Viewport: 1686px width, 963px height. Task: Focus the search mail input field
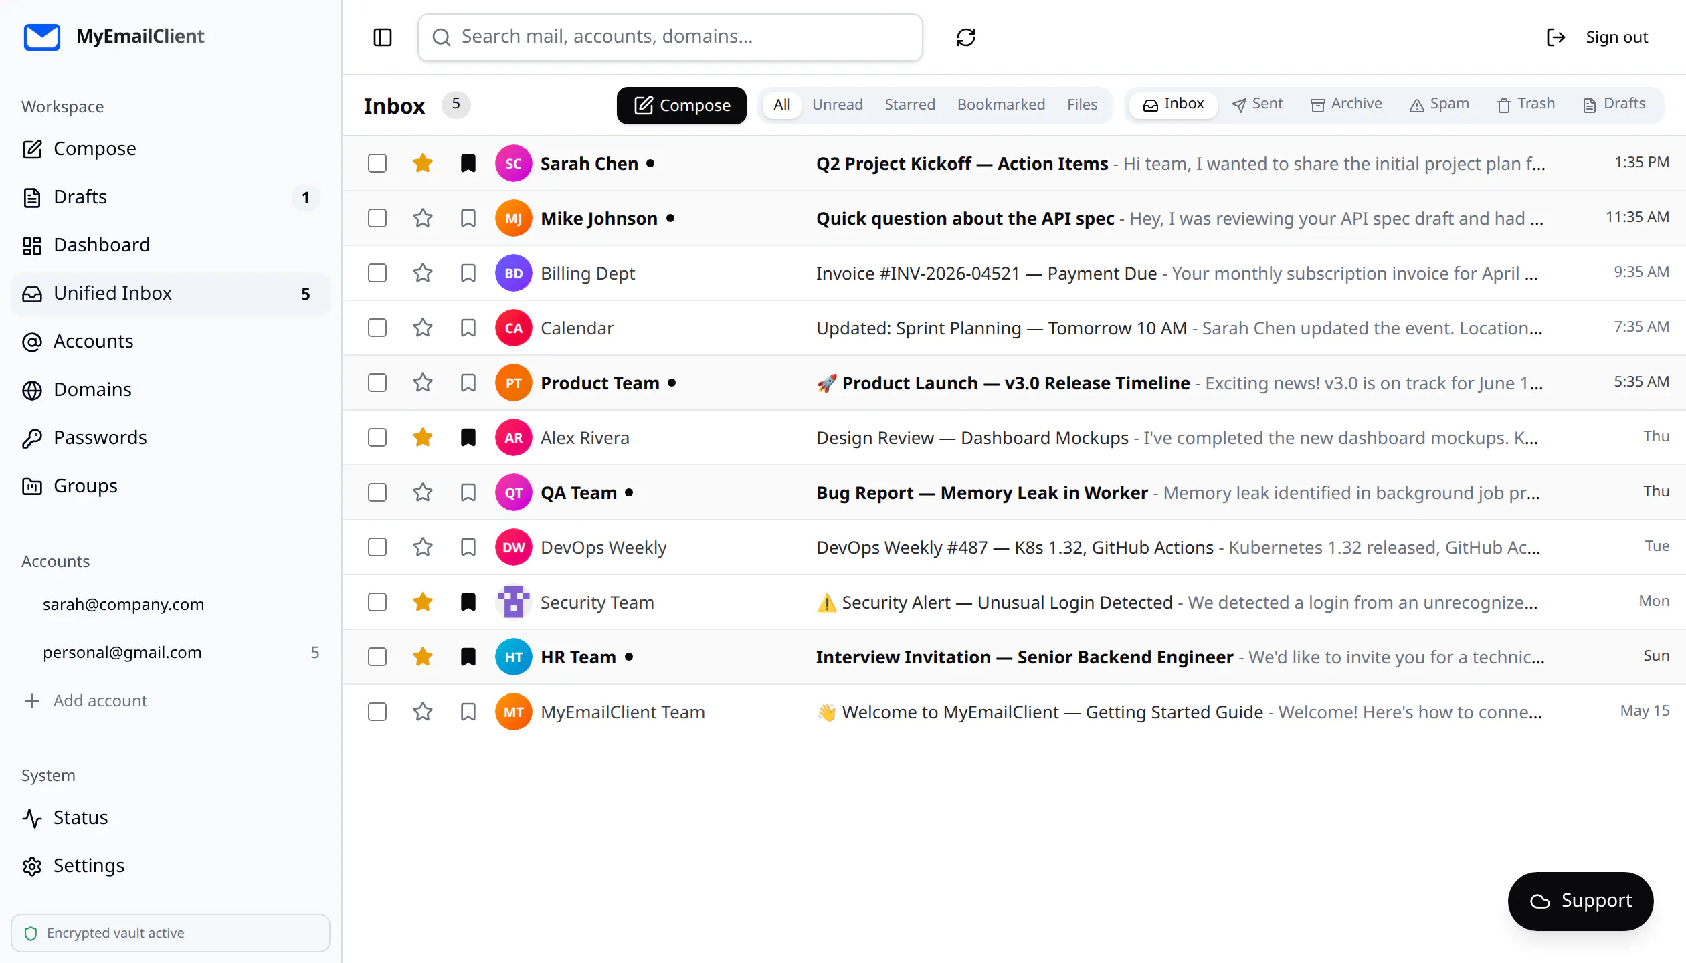click(x=670, y=37)
